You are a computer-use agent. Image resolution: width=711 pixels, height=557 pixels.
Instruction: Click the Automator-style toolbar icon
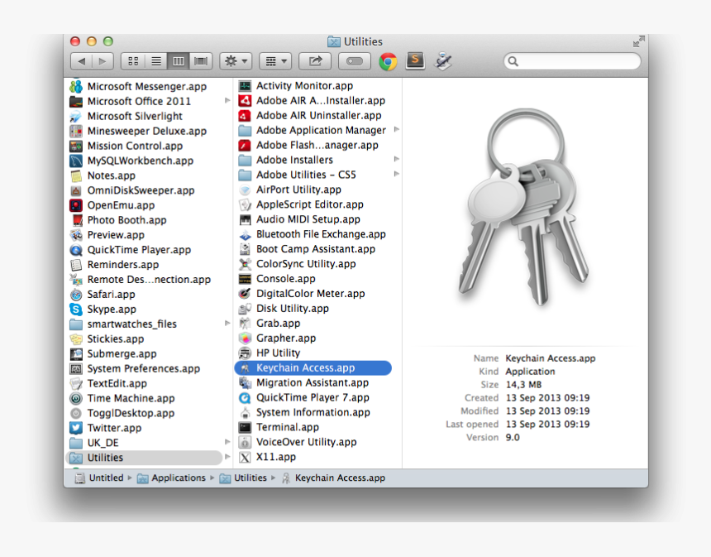tap(442, 61)
